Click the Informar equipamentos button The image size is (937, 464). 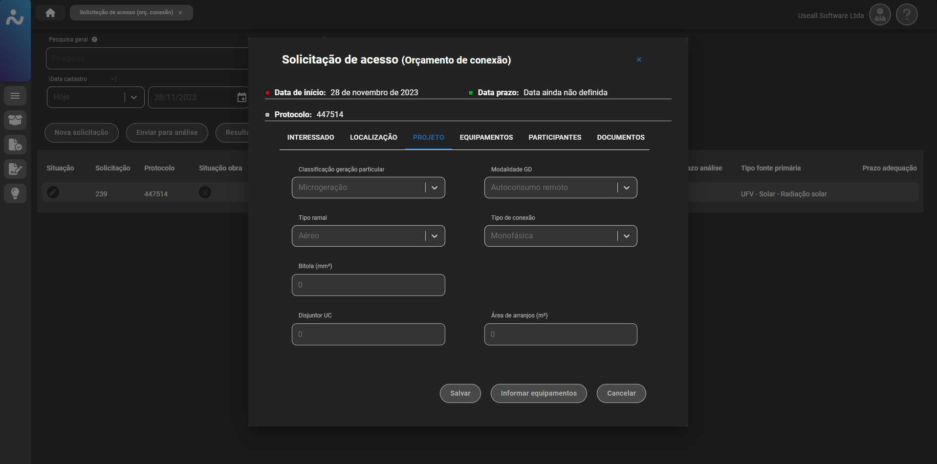(x=538, y=394)
